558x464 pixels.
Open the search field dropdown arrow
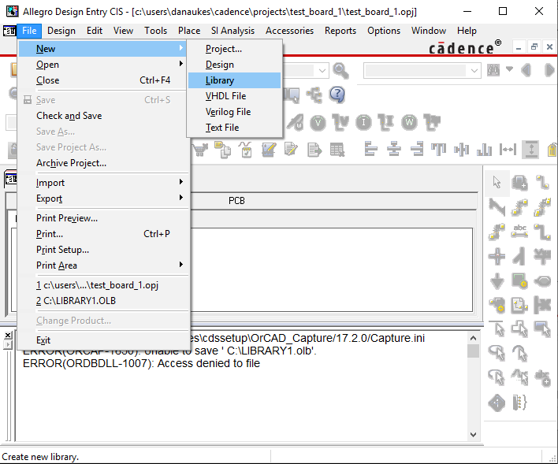(474, 70)
